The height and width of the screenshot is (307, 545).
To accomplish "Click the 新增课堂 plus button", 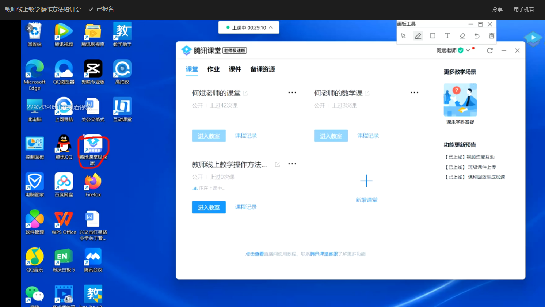I will pos(366,181).
